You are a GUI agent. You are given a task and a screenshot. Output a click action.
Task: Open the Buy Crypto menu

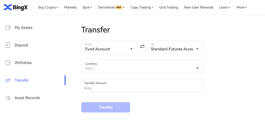click(48, 7)
